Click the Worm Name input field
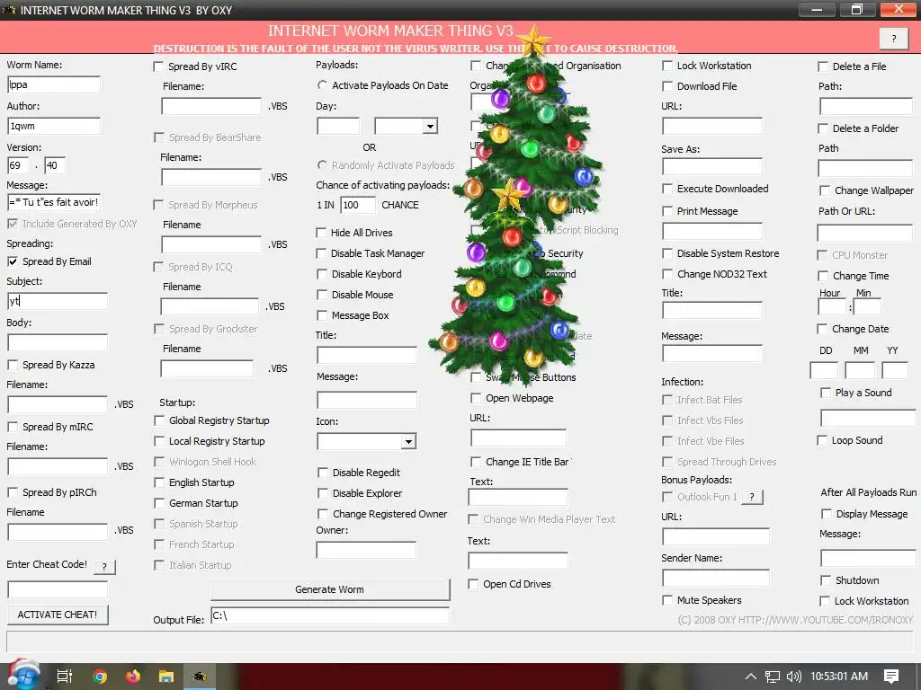Viewport: 921px width, 690px height. click(54, 84)
